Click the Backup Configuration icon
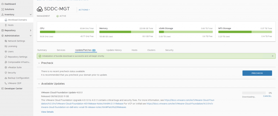This screenshot has height=116, width=278. 6,78
